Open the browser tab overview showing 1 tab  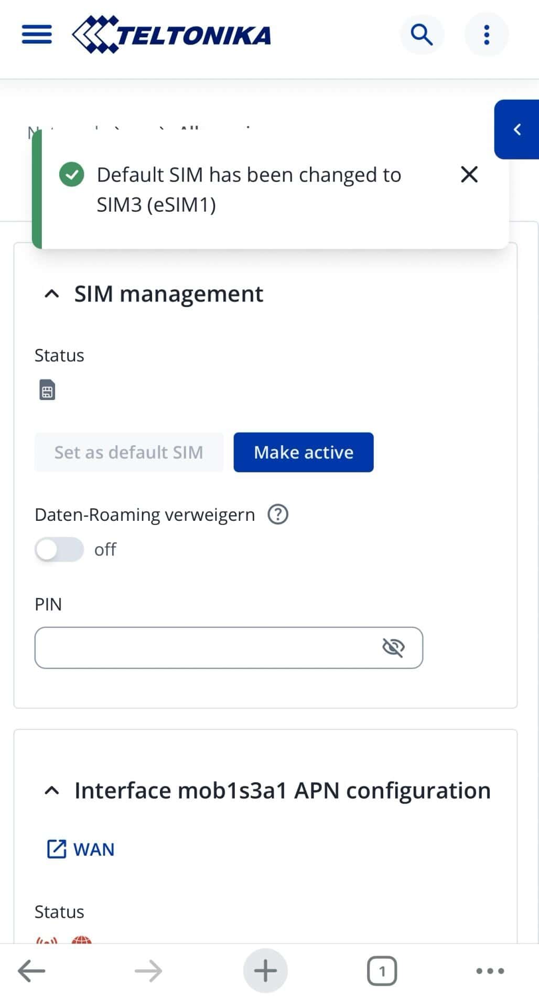point(382,970)
